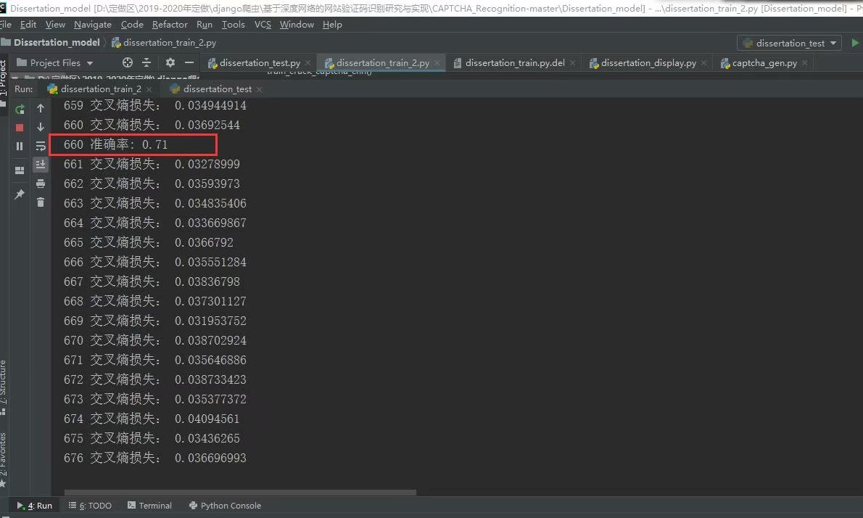863x518 pixels.
Task: Run dissertation_test with green play button
Action: pyautogui.click(x=855, y=43)
